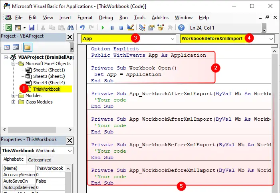Click Project pane horizontal scrollbar left arrow
The image size is (280, 193).
pos(5,129)
